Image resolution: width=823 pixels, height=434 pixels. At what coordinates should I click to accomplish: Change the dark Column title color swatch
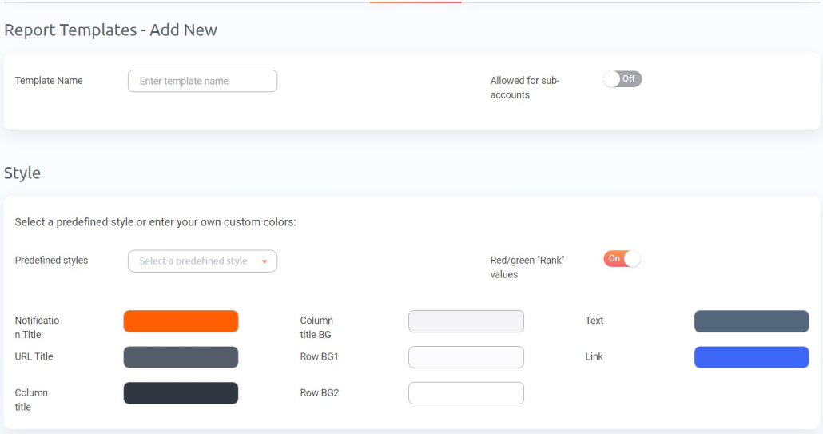coord(181,393)
